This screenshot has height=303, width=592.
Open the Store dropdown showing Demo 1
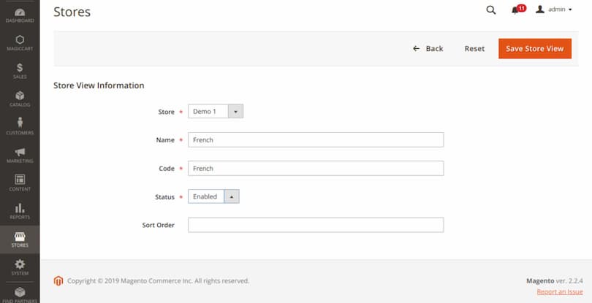[216, 112]
